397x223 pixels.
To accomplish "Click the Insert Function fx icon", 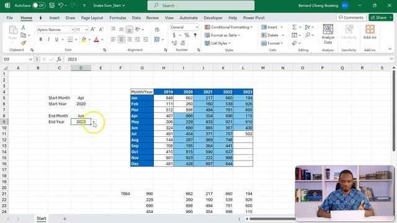I will (59, 59).
